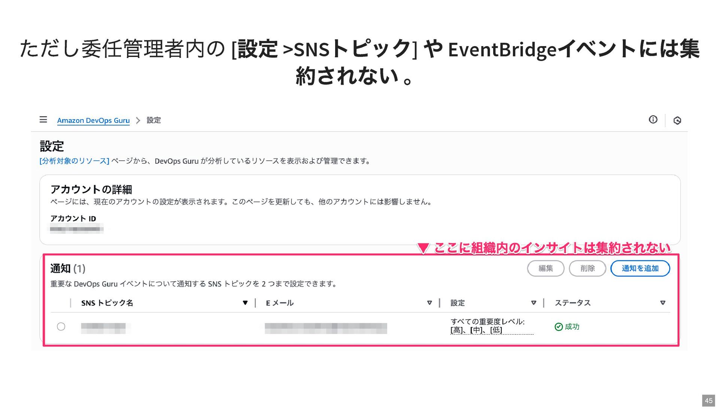
Task: Click the 成功 status label
Action: tap(572, 327)
